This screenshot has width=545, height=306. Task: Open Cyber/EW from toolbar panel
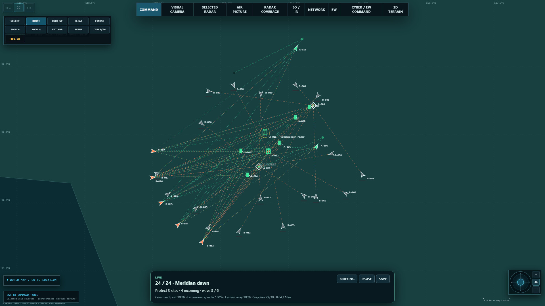(99, 30)
